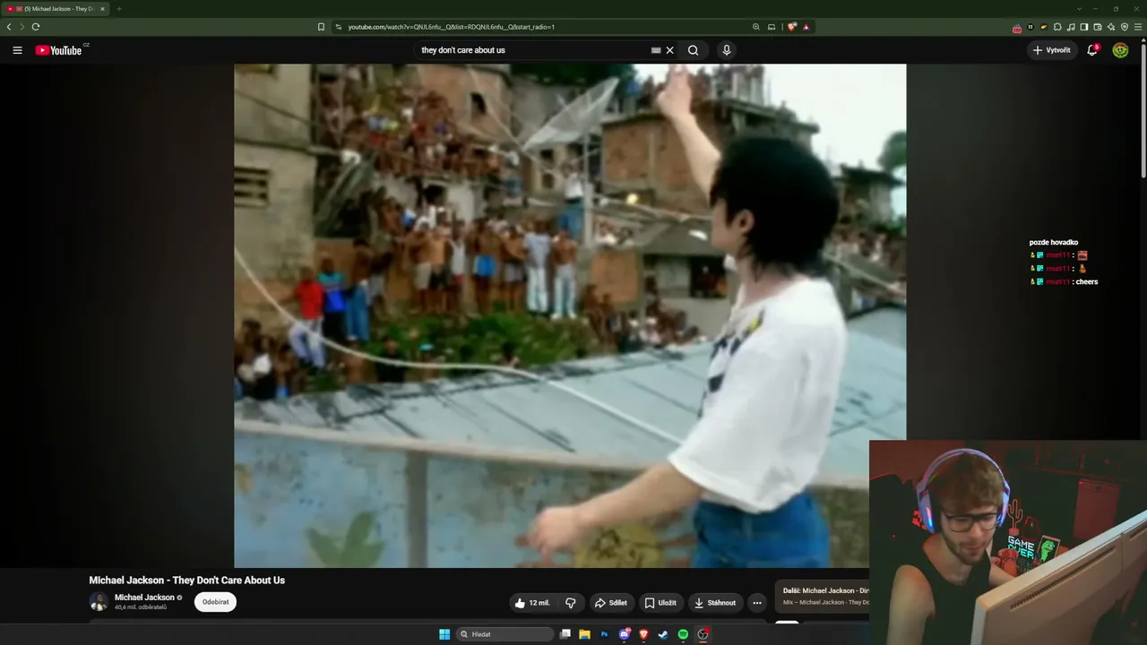The width and height of the screenshot is (1147, 645).
Task: Open OBS Studio from the taskbar
Action: click(703, 634)
